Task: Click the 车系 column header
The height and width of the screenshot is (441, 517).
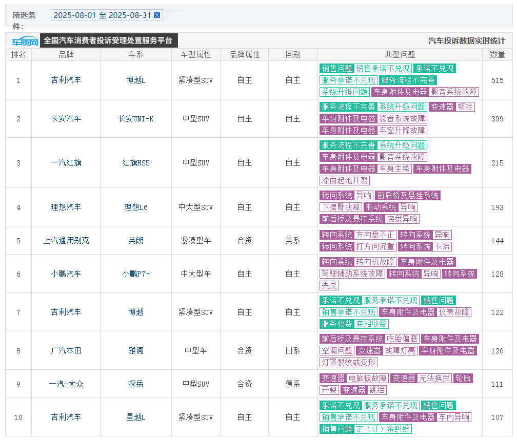Action: tap(136, 55)
